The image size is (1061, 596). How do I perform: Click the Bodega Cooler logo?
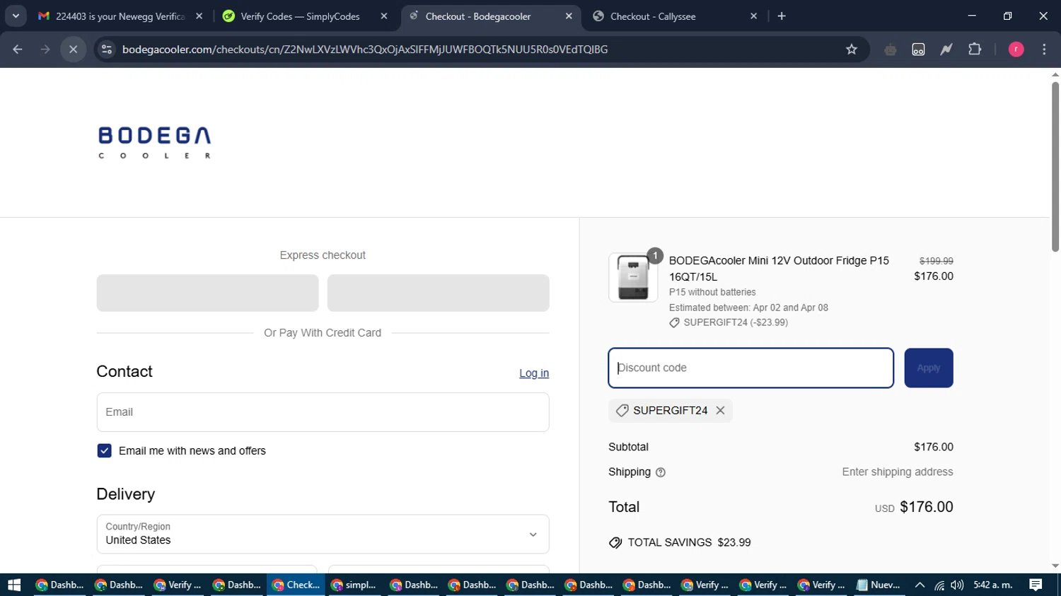[154, 143]
